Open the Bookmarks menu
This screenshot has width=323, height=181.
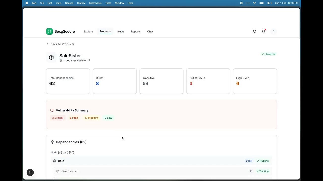point(95,3)
